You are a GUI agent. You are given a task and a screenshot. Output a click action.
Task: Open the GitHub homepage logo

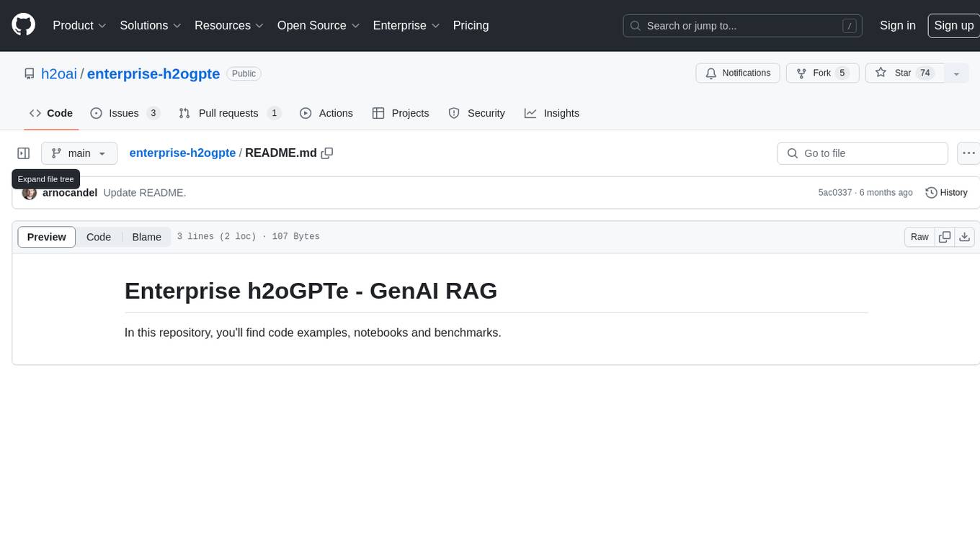(x=23, y=25)
